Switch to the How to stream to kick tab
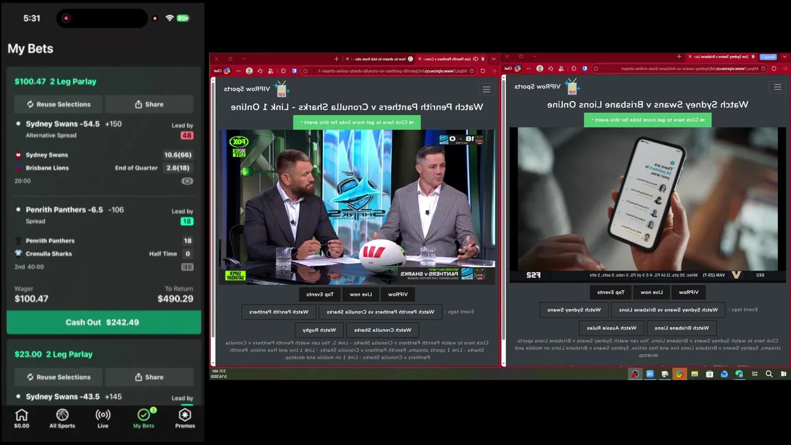The image size is (791, 445). coord(379,59)
